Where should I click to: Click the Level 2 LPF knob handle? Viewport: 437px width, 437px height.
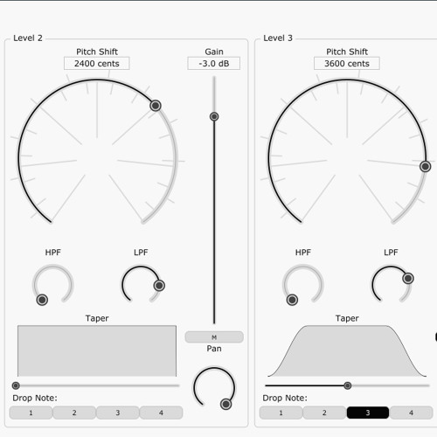click(159, 286)
